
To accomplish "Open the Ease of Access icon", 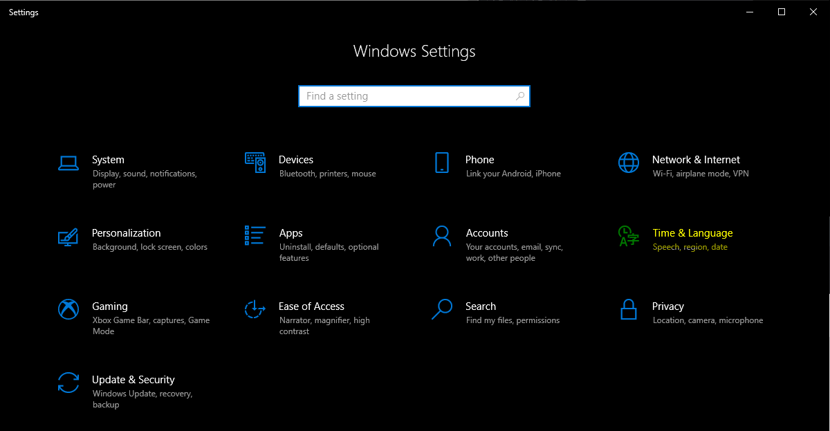I will (255, 309).
